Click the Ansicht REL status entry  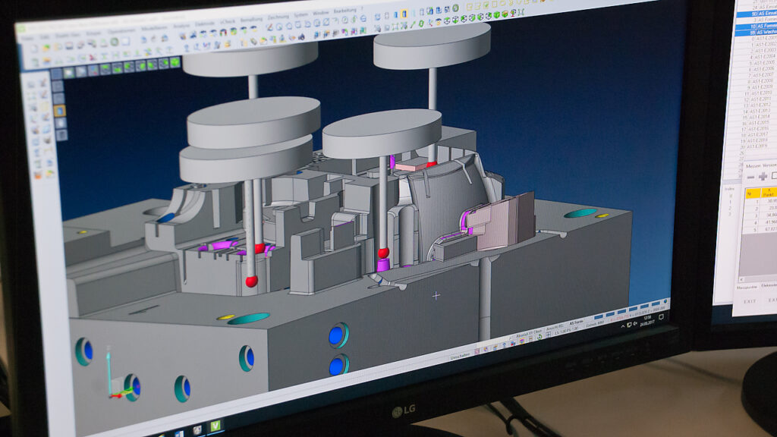[555, 328]
